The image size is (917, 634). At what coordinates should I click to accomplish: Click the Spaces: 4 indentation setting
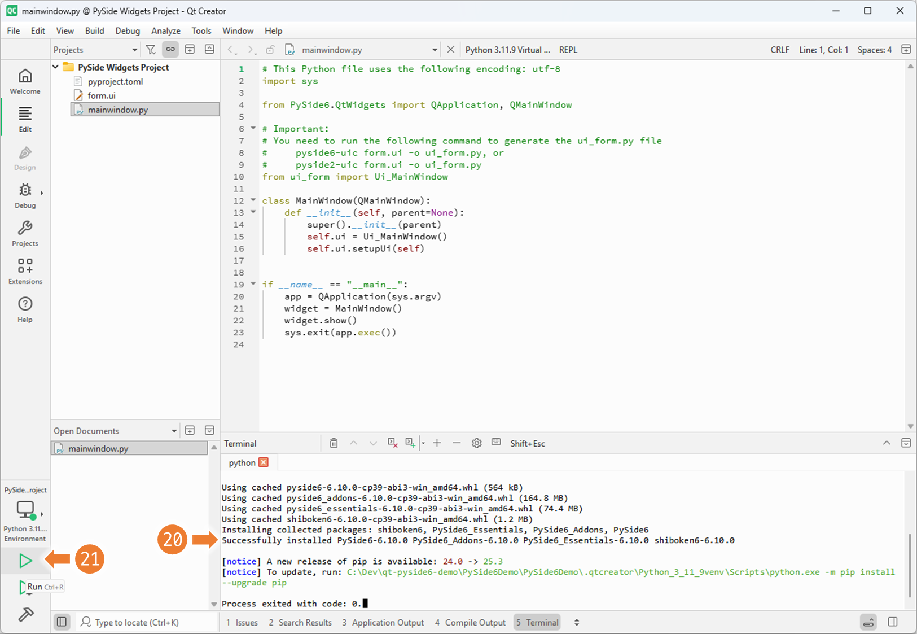pos(875,50)
